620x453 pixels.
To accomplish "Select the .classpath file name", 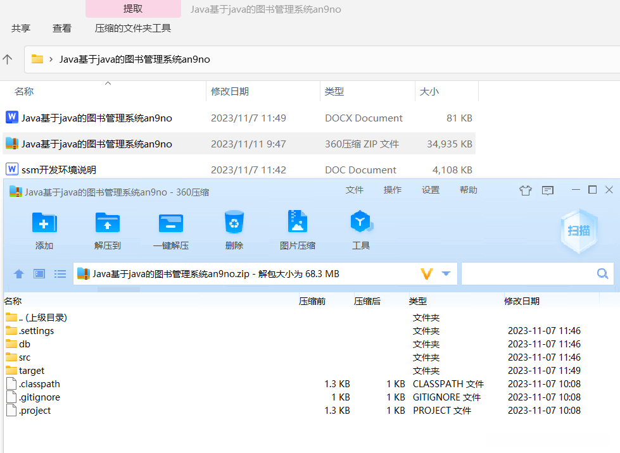I will click(39, 384).
